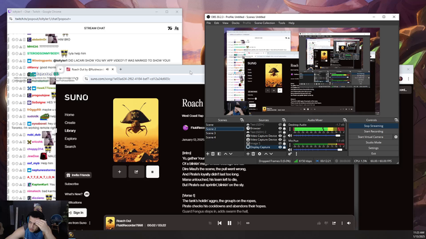Open OBS Tools menu
The image size is (426, 239).
pyautogui.click(x=282, y=23)
